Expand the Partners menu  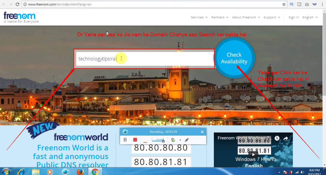pos(220,17)
